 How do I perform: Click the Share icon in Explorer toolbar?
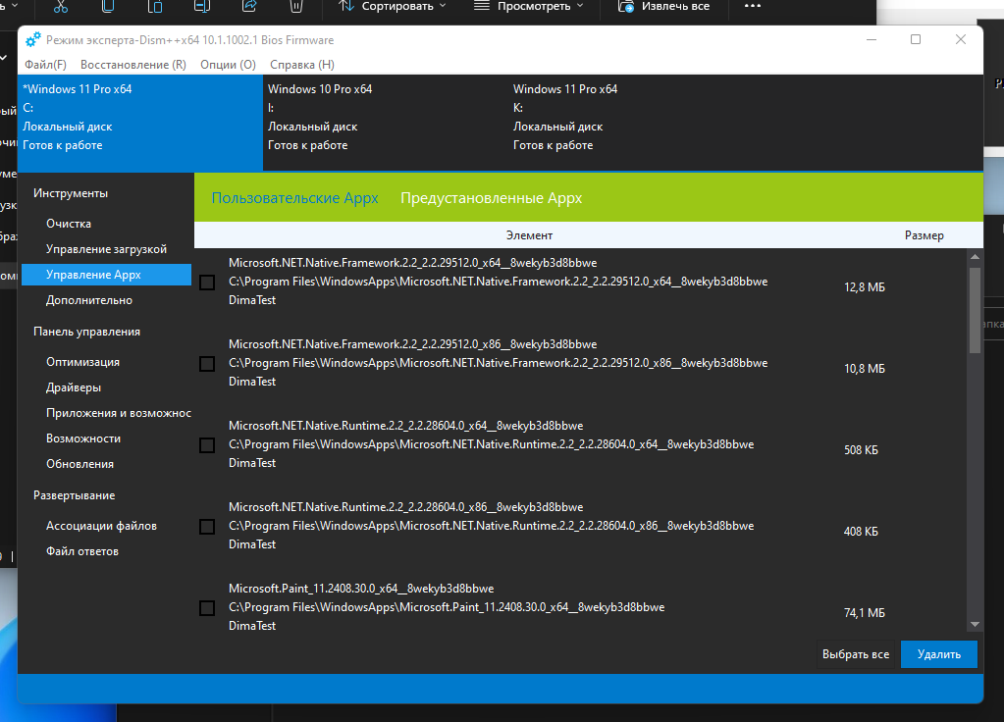tap(249, 7)
